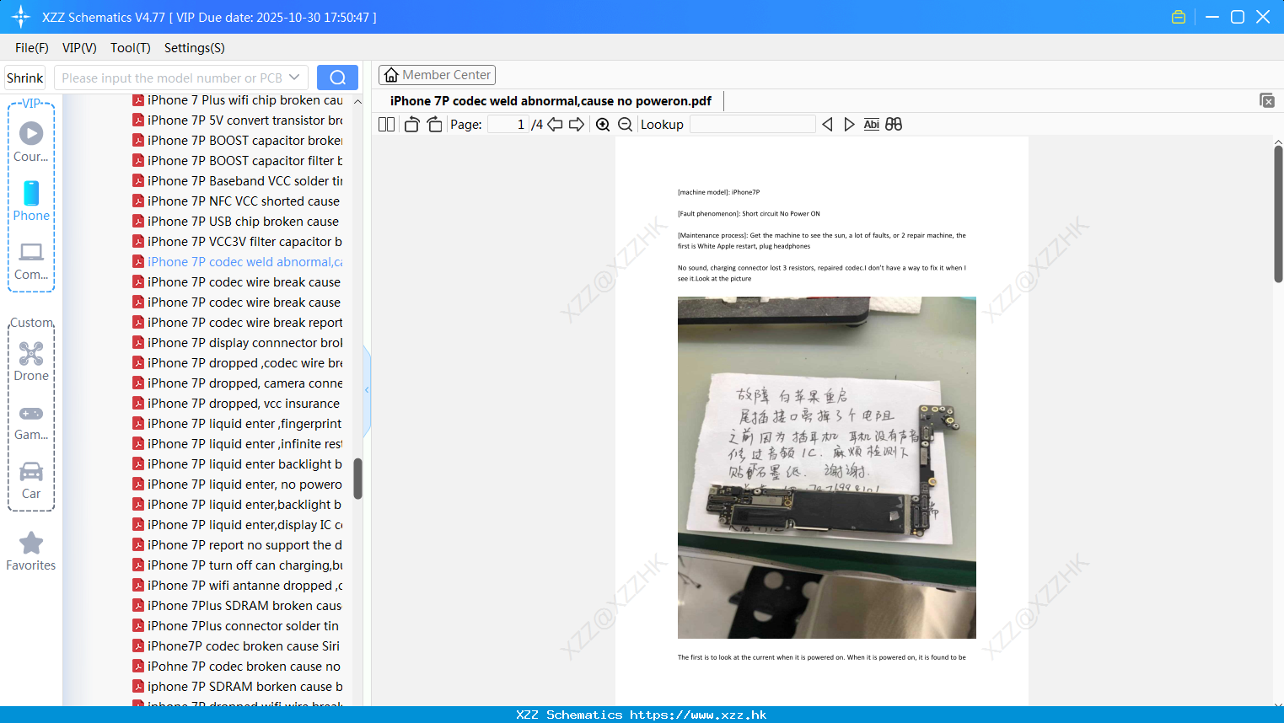Select Phone category in sidebar

tap(31, 201)
